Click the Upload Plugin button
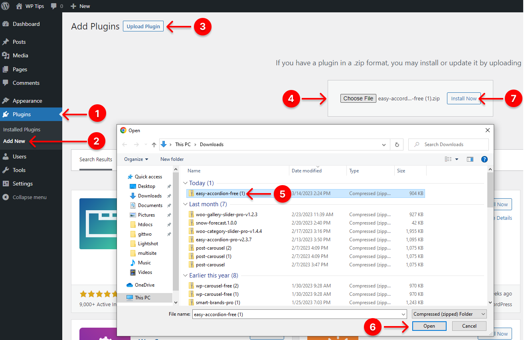The image size is (524, 340). tap(143, 26)
